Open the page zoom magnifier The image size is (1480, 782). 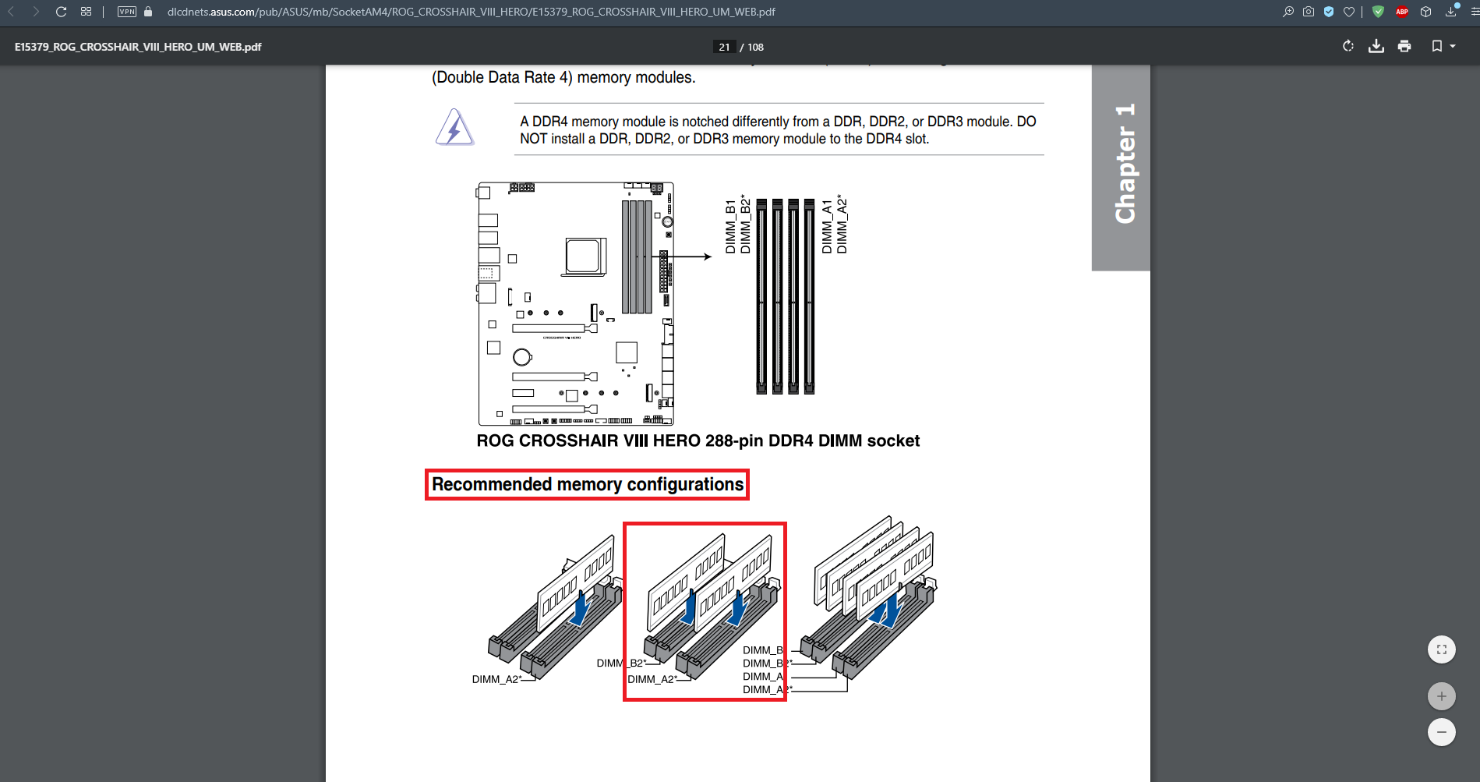[x=1288, y=12]
